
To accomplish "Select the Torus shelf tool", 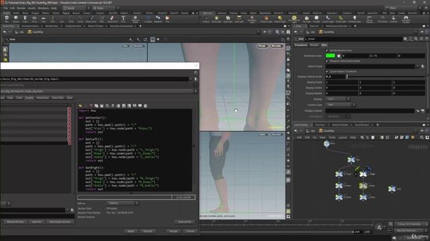I will [x=34, y=19].
